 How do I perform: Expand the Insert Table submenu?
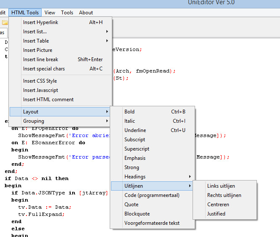click(x=36, y=41)
